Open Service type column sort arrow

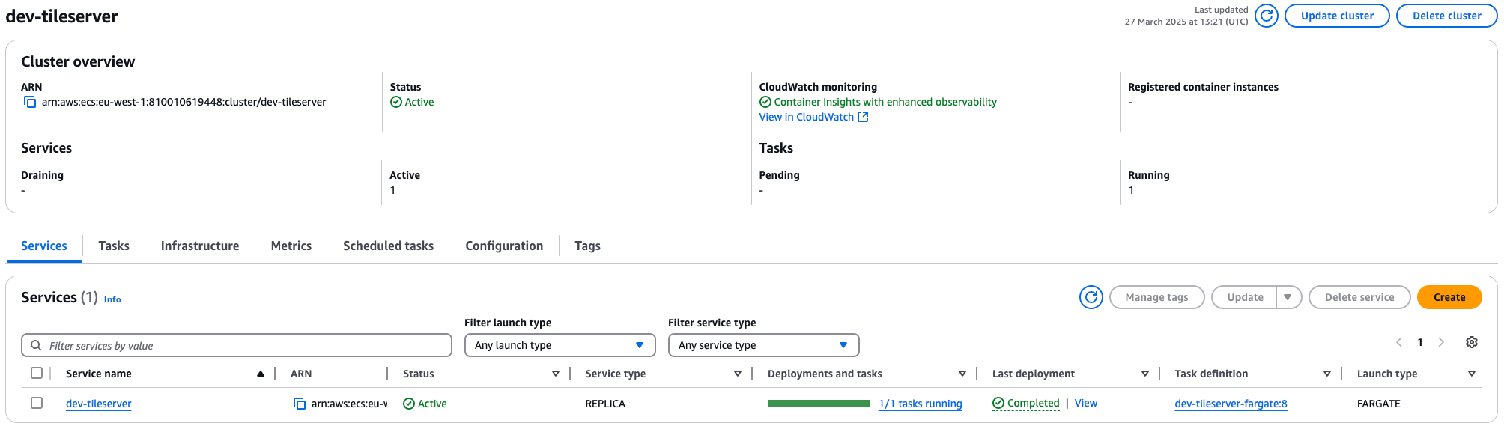tap(738, 374)
